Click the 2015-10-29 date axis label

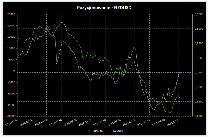[x=174, y=122]
